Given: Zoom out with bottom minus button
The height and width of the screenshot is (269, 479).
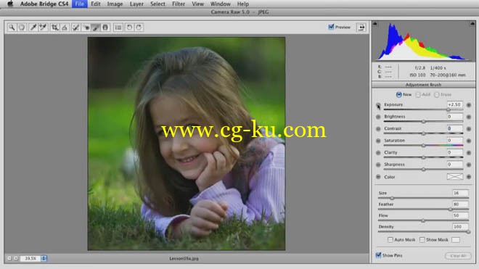Looking at the screenshot, I should point(9,258).
